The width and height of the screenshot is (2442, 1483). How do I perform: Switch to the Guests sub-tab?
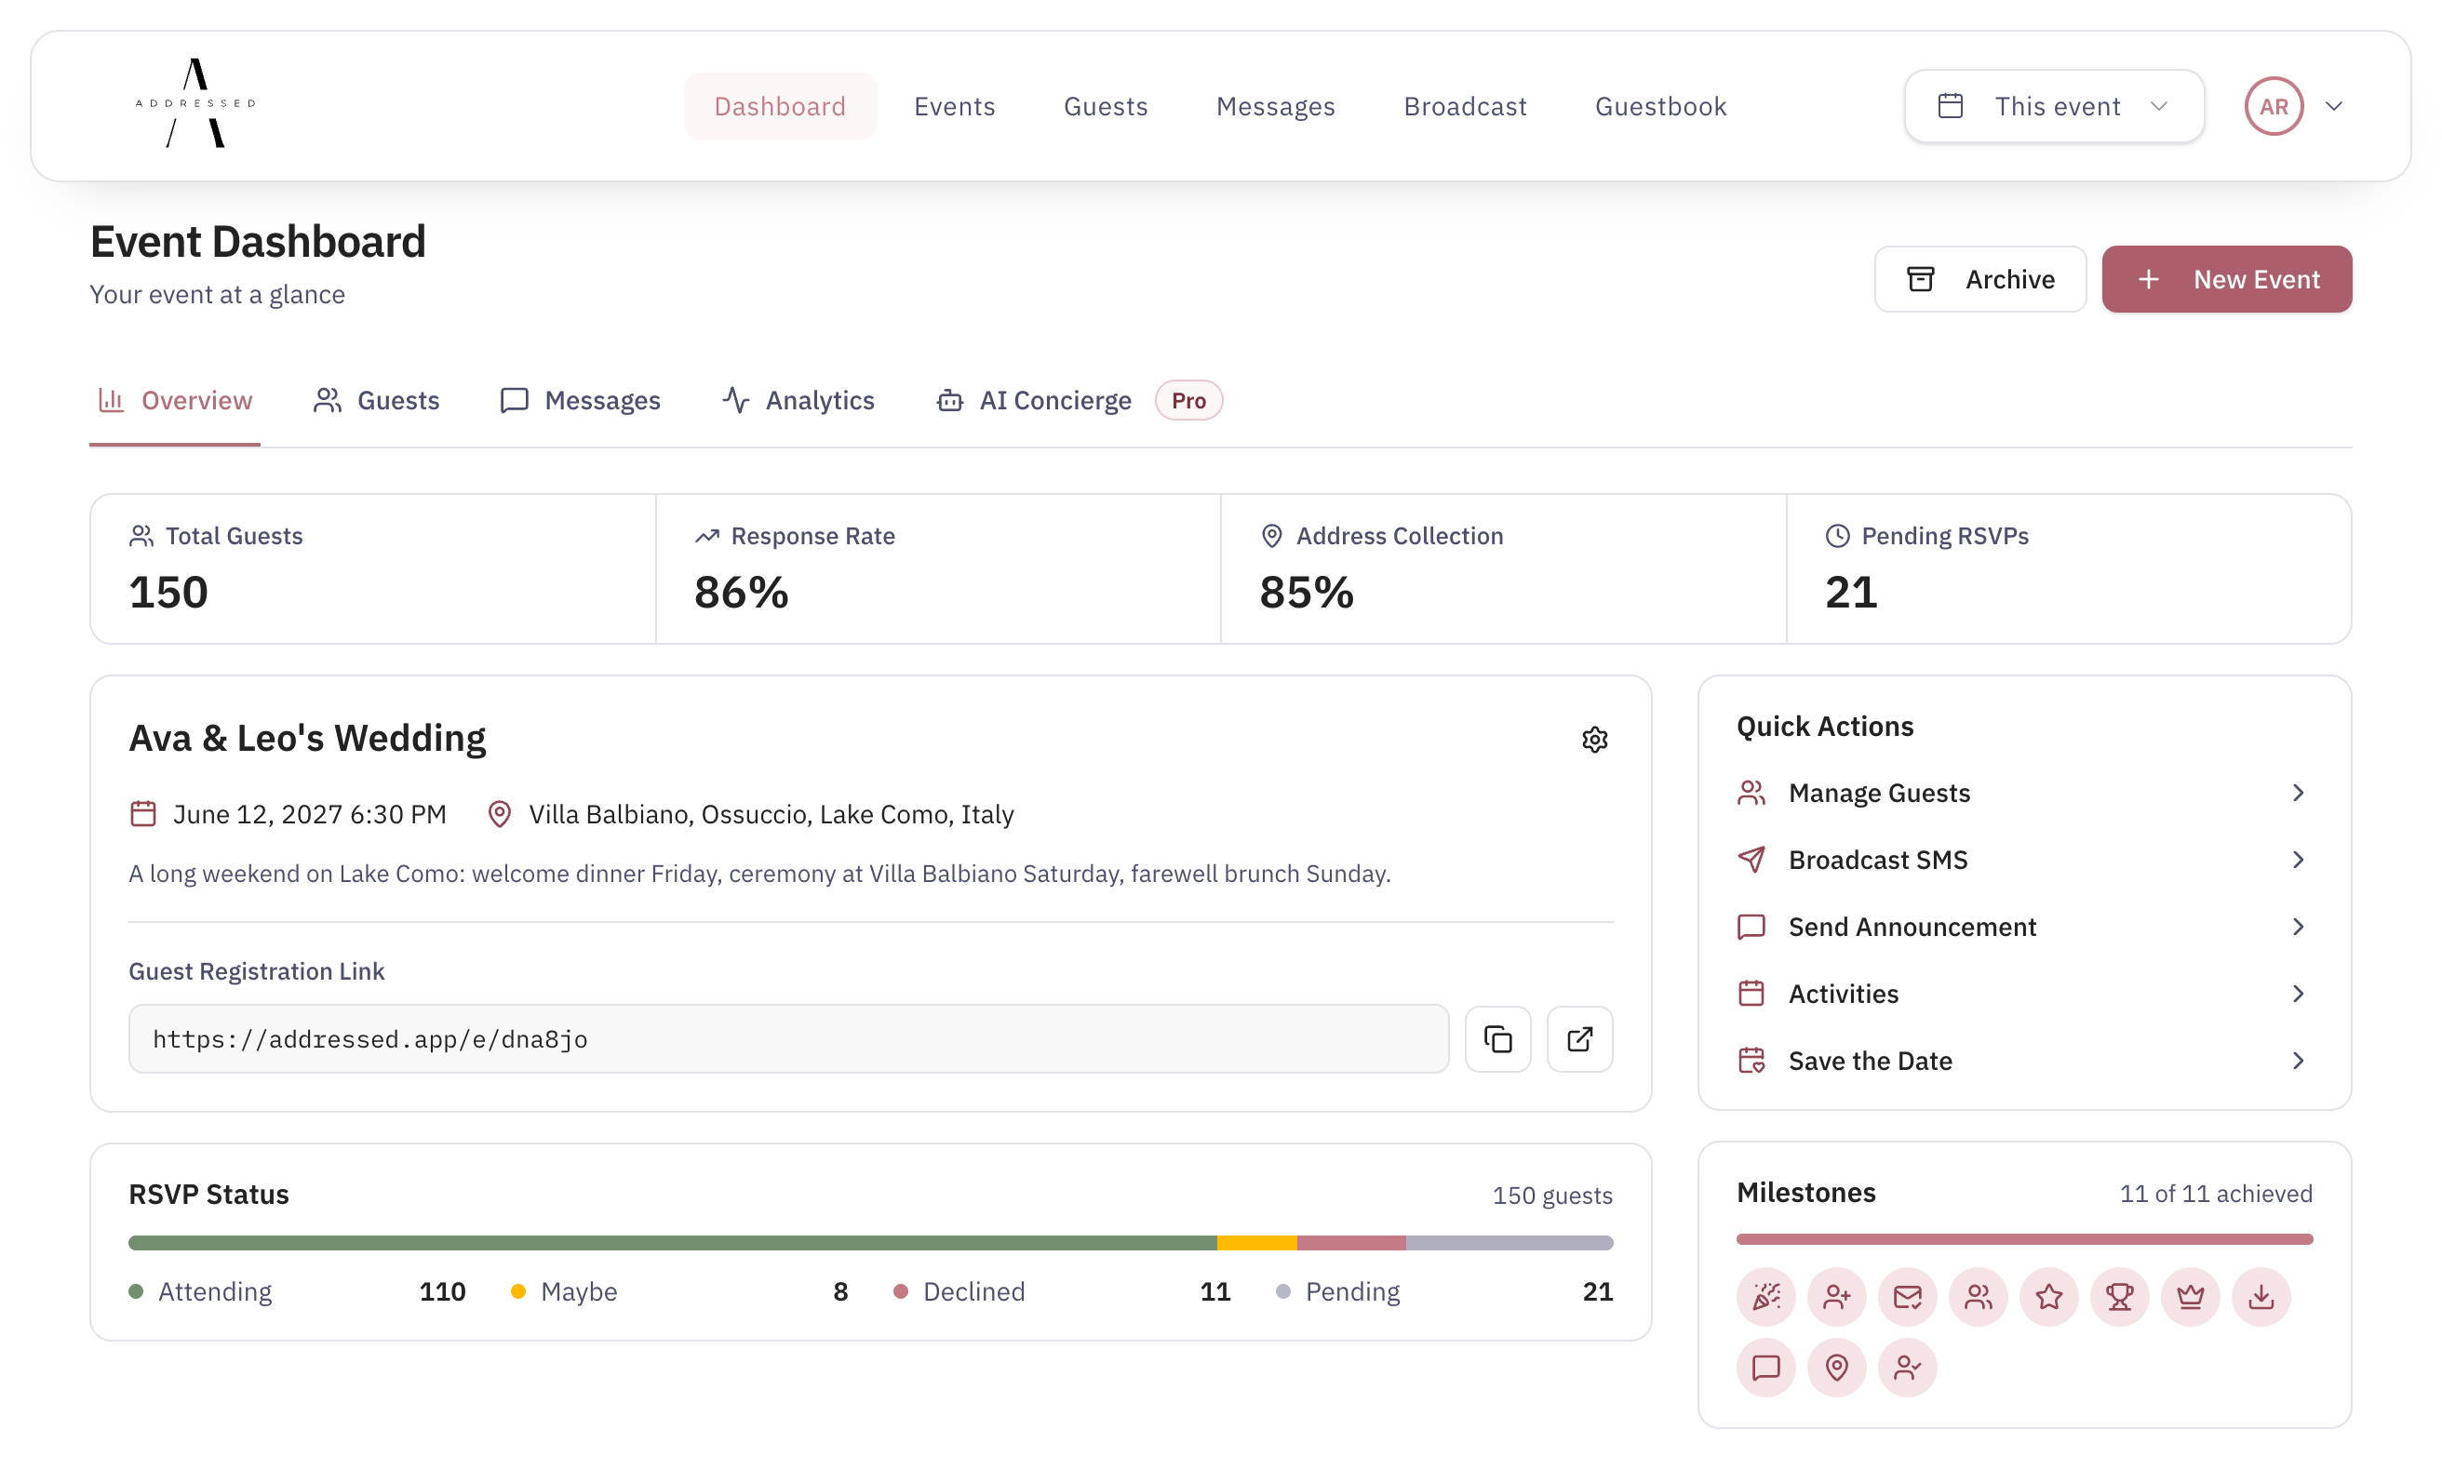click(377, 400)
